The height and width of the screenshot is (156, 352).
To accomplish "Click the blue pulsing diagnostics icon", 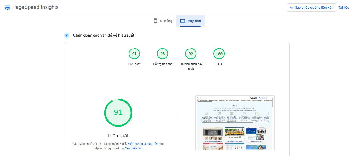I will click(x=66, y=35).
